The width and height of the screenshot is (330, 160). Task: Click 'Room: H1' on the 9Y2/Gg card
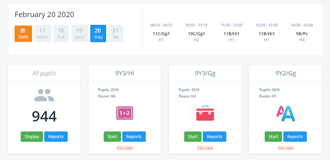268,97
